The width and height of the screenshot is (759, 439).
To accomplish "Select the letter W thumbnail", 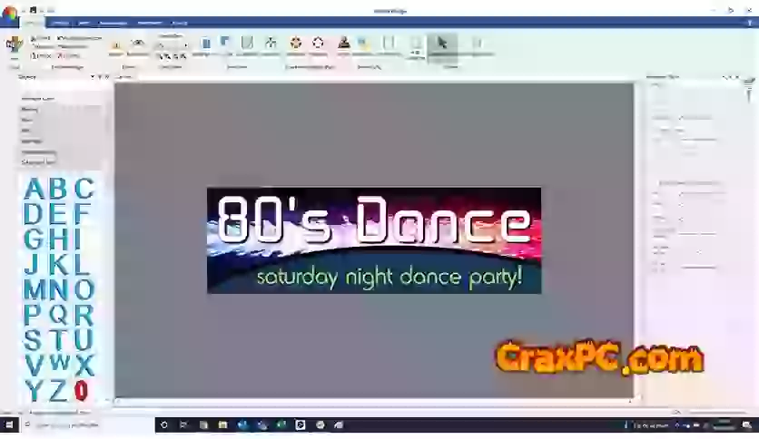I will pyautogui.click(x=60, y=362).
